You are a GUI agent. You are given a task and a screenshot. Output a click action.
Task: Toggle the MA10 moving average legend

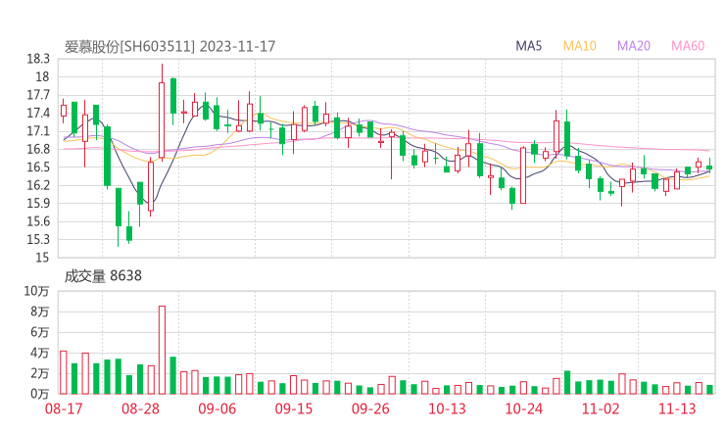579,46
